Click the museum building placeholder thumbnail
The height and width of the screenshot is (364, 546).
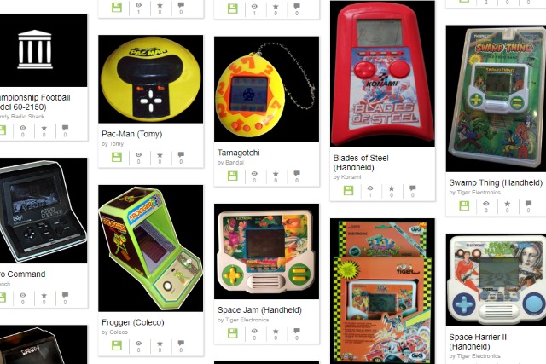click(44, 50)
